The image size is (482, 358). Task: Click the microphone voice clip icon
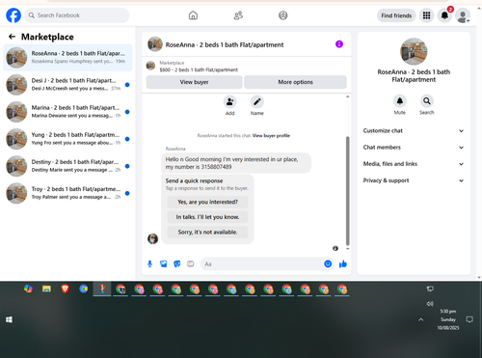[149, 264]
